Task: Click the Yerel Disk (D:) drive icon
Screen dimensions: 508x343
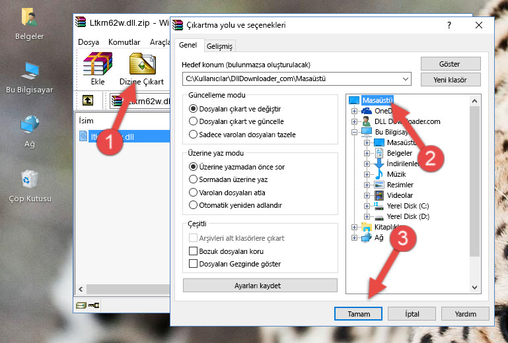Action: point(379,217)
